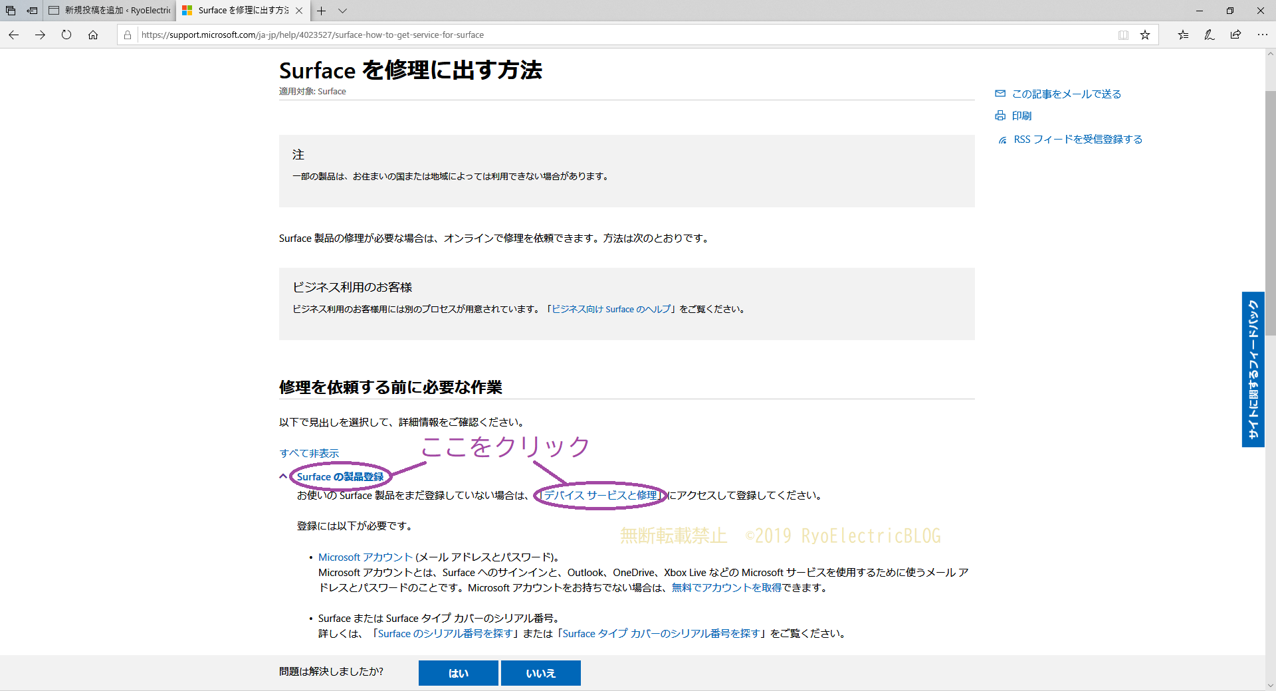
Task: Click the site lock icon in address bar
Action: [128, 35]
